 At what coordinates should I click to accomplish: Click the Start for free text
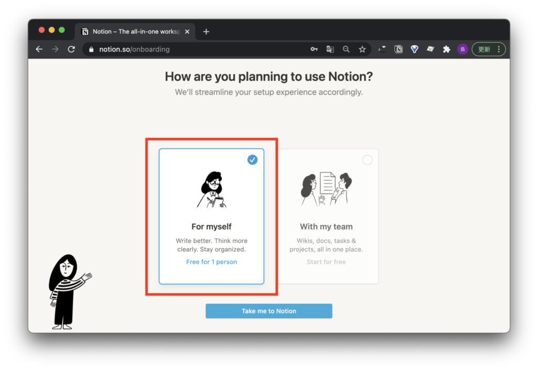(326, 262)
